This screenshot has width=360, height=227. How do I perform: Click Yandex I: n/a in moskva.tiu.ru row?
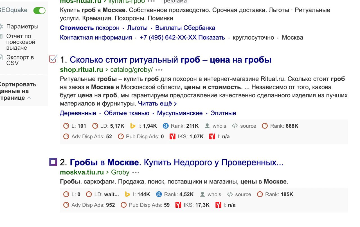(226, 205)
